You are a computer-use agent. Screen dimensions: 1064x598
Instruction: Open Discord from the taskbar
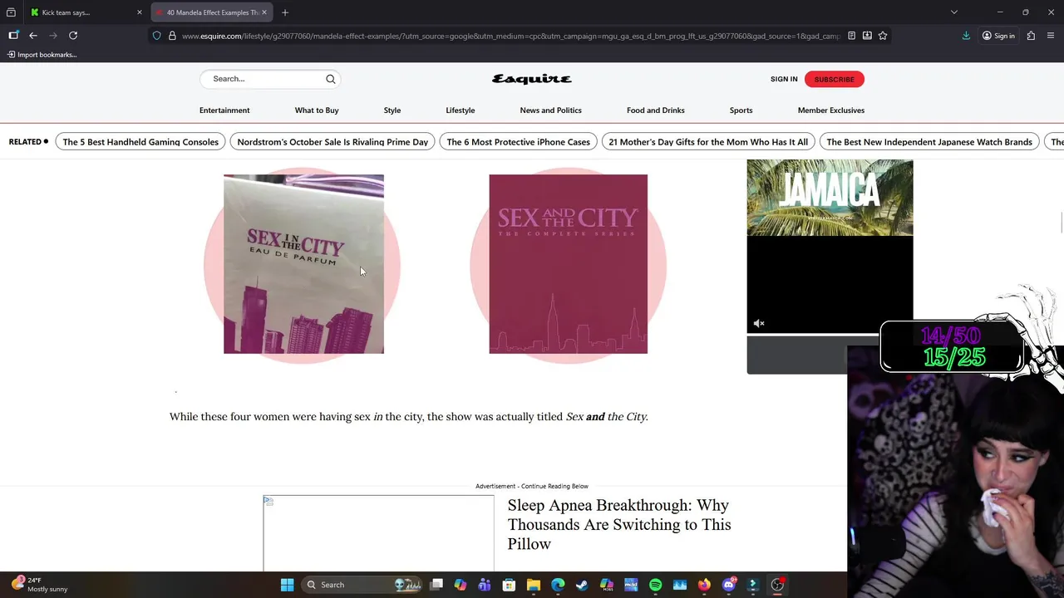coord(729,585)
